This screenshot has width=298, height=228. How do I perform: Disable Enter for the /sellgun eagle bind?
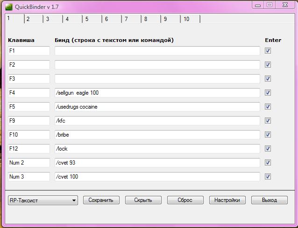coord(268,93)
